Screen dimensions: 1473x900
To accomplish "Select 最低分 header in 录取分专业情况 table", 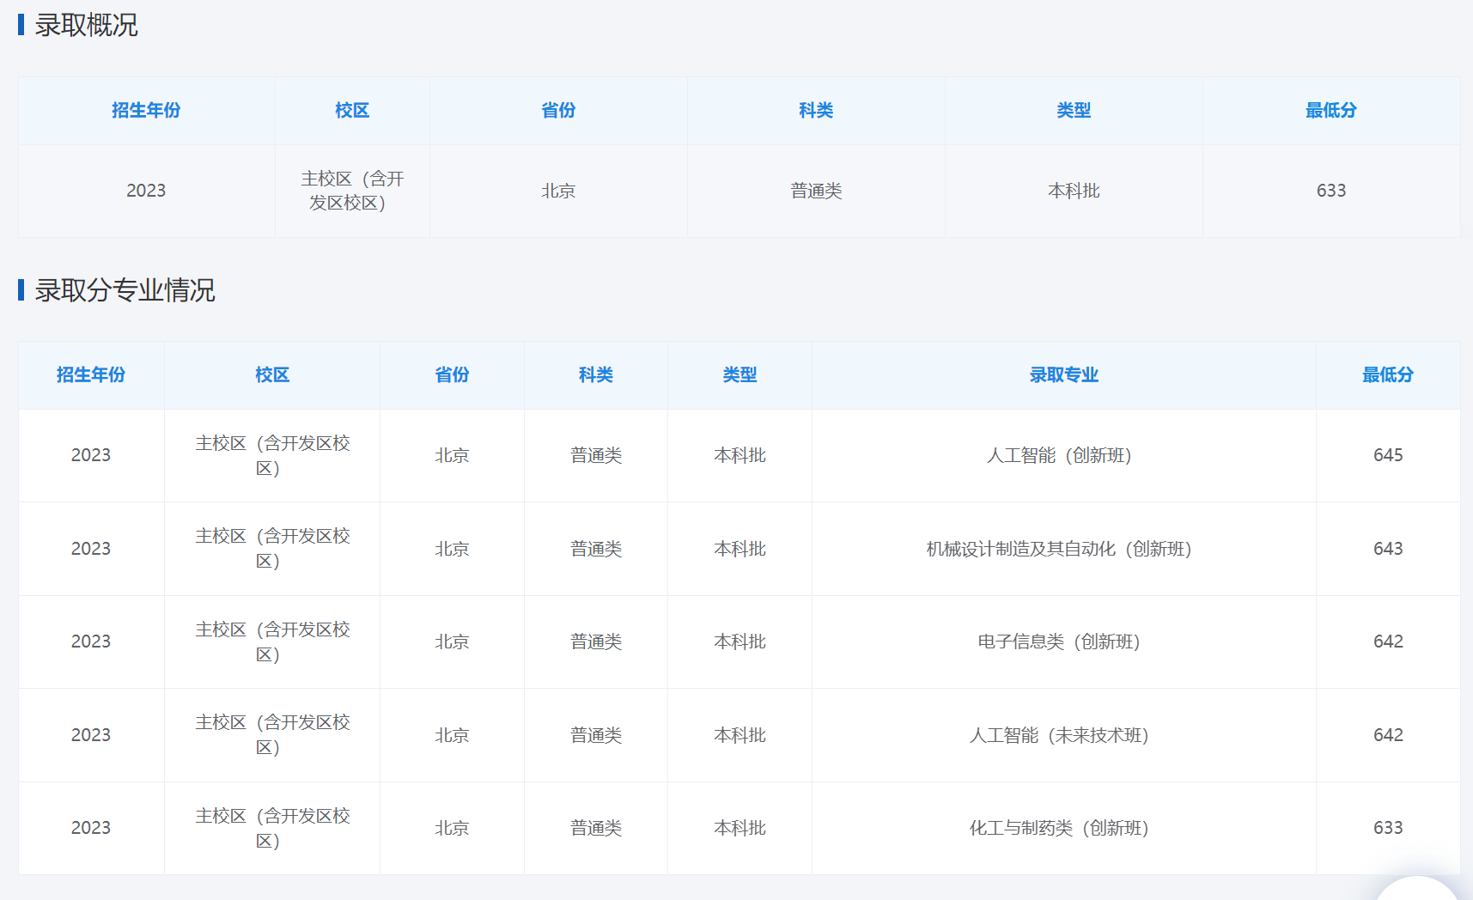I will coord(1387,375).
